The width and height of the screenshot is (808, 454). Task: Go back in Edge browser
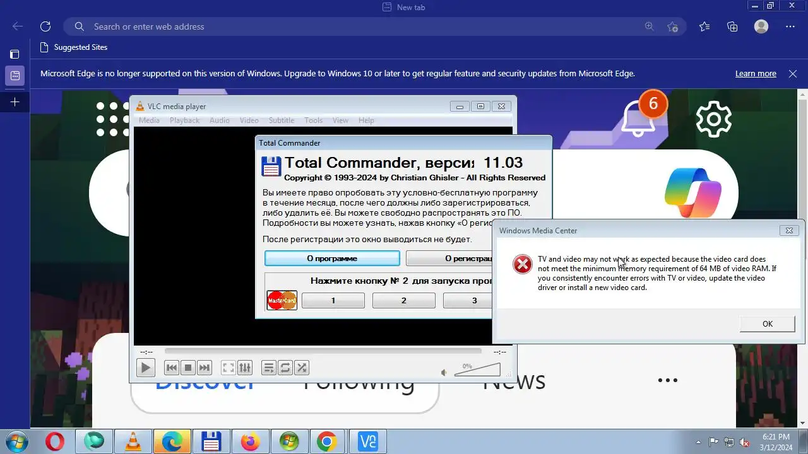[18, 26]
